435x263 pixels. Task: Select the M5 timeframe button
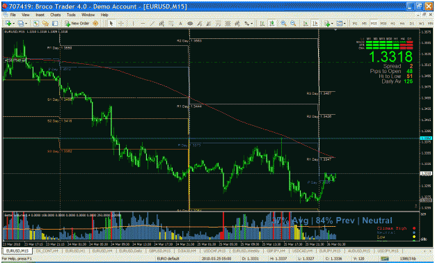click(364, 24)
